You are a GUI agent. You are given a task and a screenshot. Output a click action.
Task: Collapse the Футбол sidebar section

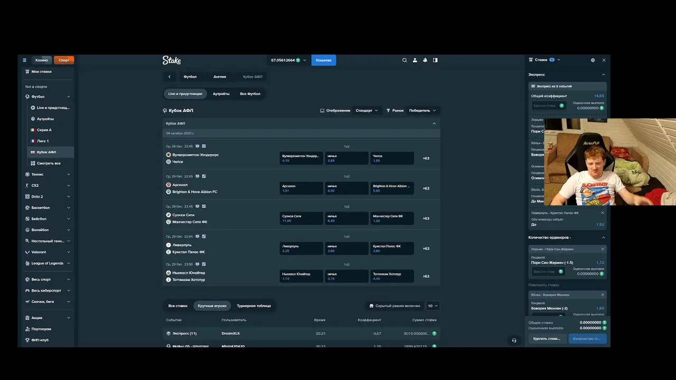pyautogui.click(x=68, y=97)
